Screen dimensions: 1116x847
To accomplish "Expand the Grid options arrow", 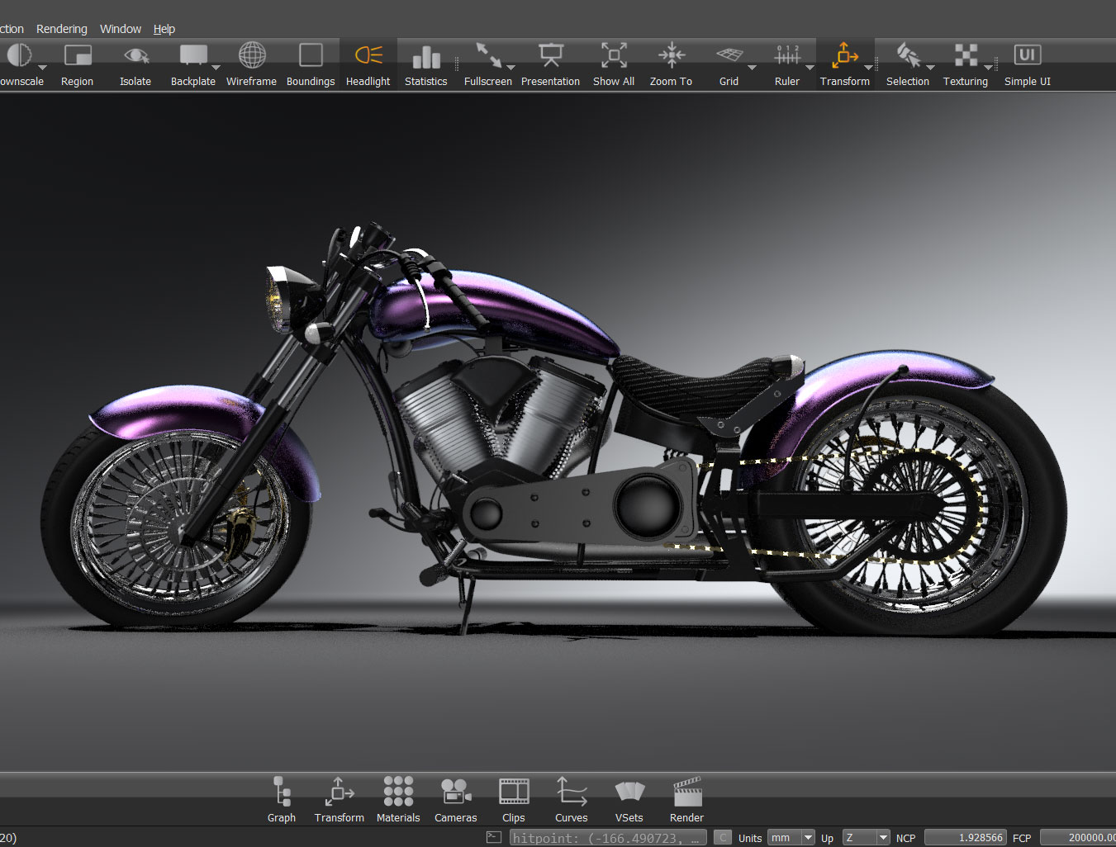I will [752, 68].
